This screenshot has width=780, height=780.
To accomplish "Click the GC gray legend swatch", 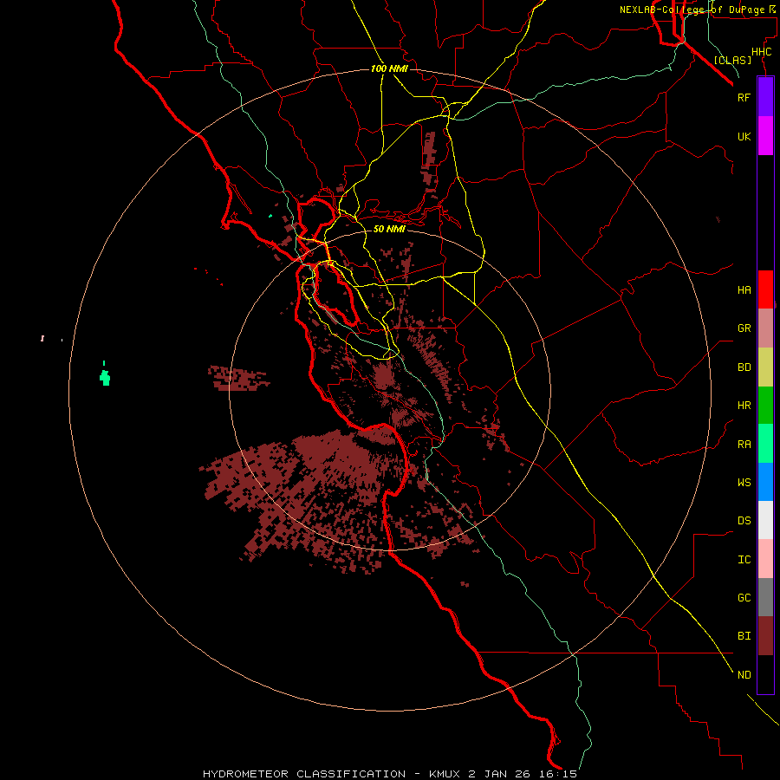I will pos(765,597).
